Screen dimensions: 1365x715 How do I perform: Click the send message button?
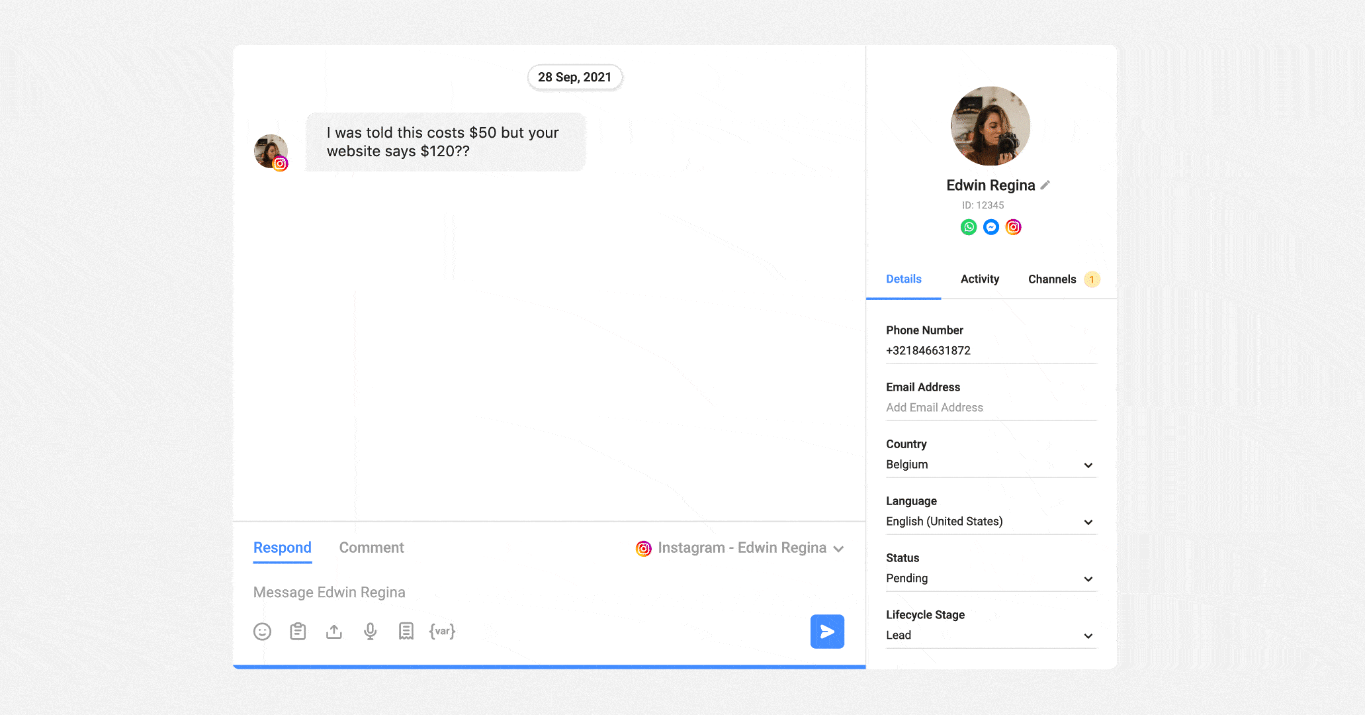point(826,631)
